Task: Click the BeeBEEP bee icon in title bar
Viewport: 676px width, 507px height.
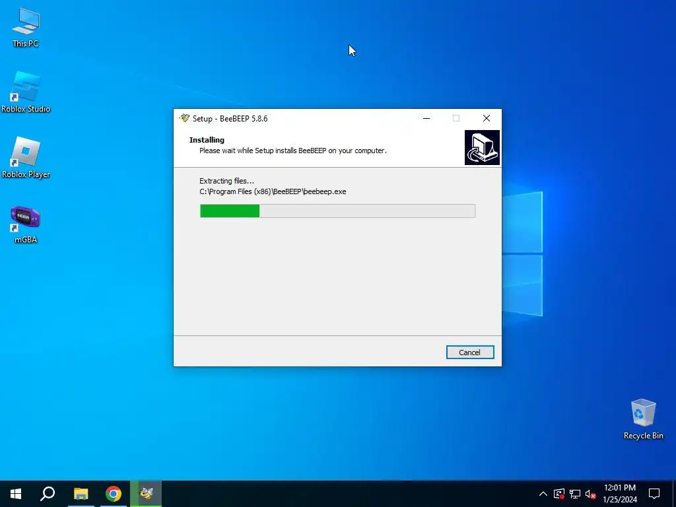Action: (x=185, y=118)
